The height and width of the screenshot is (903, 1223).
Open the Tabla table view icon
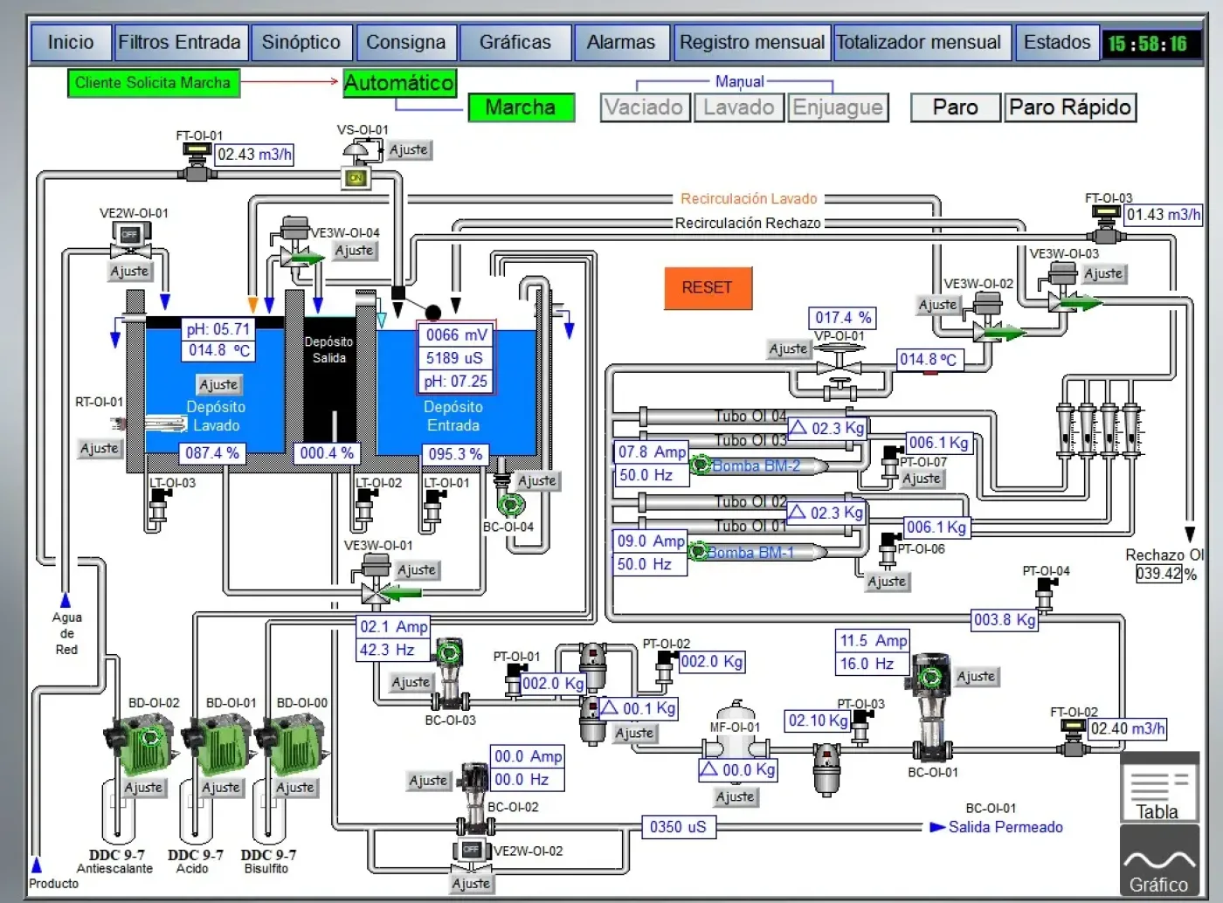pyautogui.click(x=1158, y=789)
